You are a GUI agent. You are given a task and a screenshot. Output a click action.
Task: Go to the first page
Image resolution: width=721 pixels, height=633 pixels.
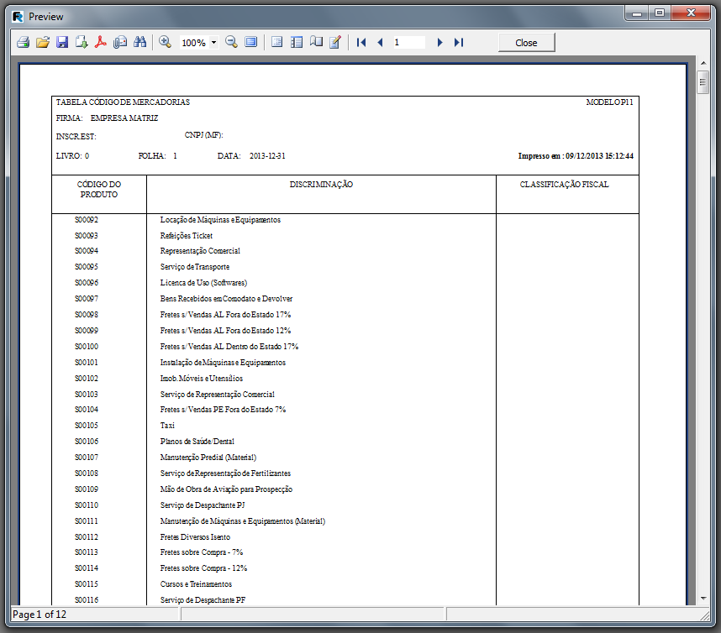click(361, 43)
